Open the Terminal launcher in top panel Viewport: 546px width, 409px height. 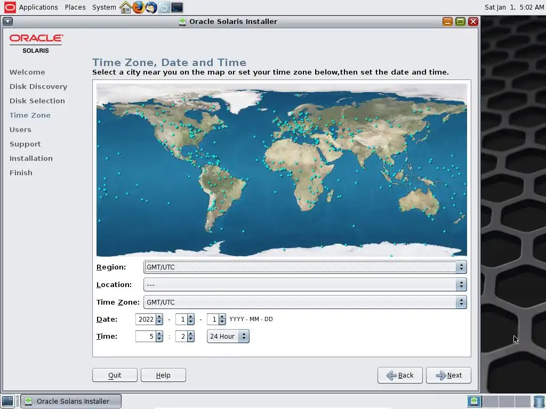177,7
